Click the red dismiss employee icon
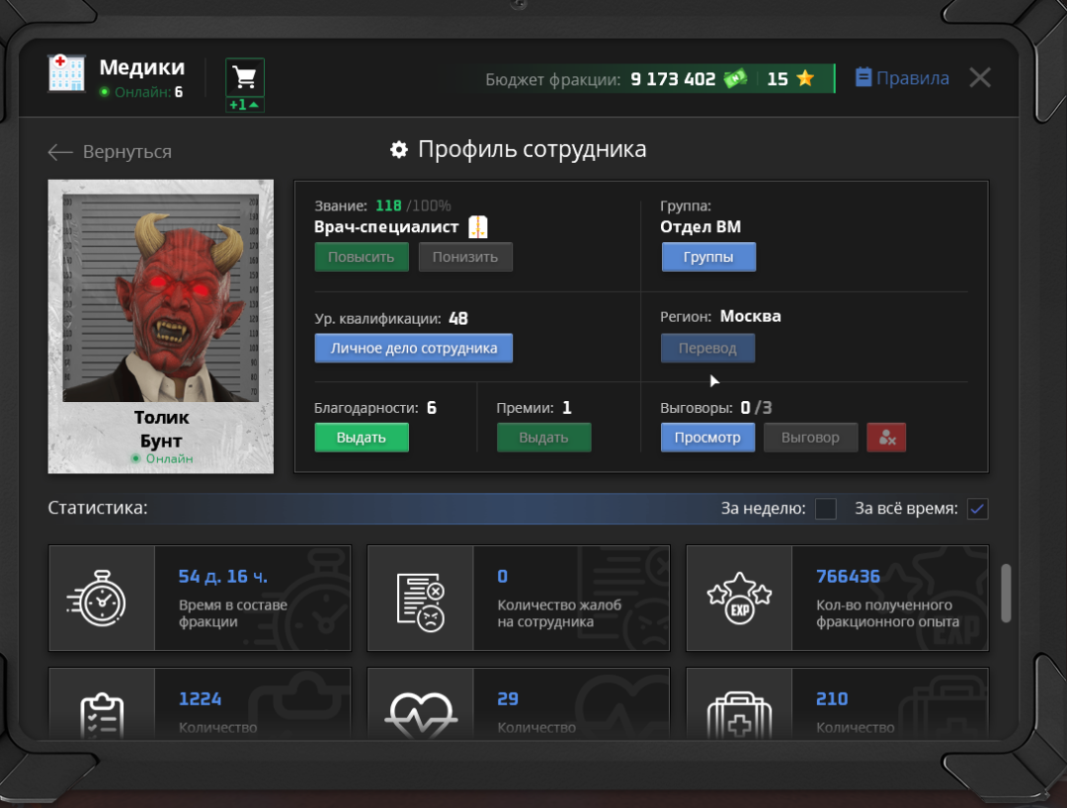 pos(886,438)
